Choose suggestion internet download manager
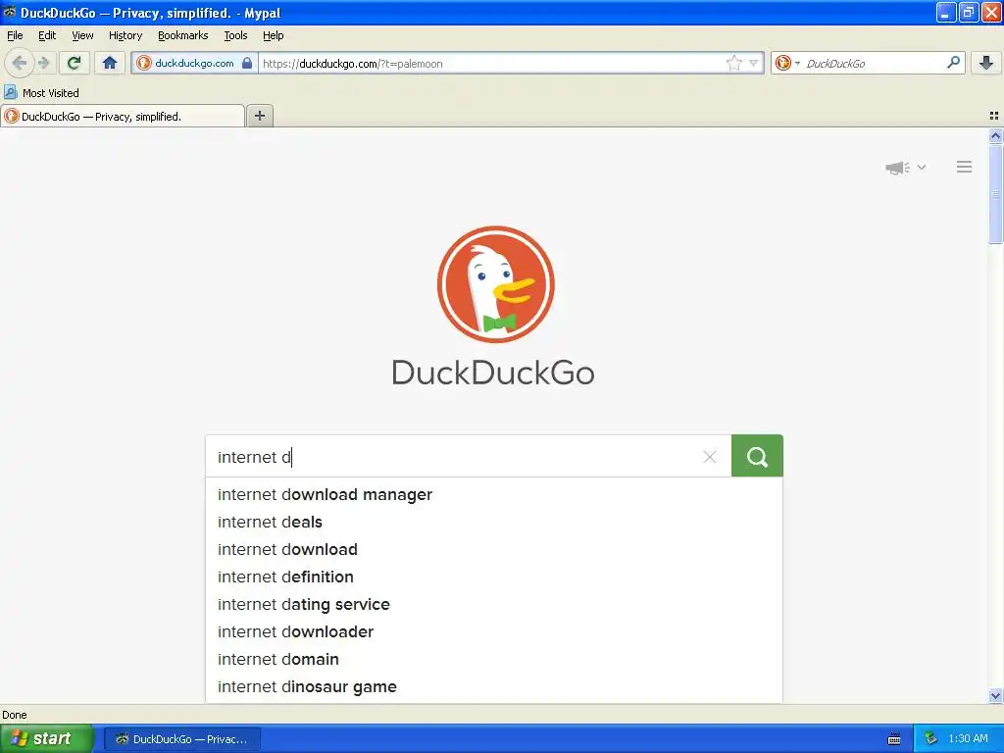The image size is (1004, 753). click(494, 494)
